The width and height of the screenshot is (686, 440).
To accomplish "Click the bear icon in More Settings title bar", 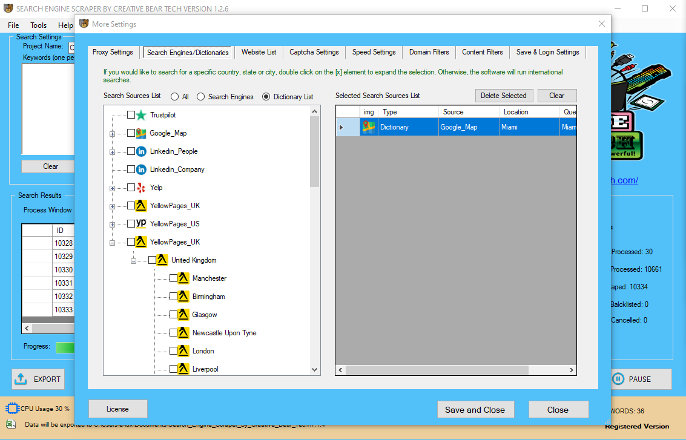I will click(x=84, y=24).
